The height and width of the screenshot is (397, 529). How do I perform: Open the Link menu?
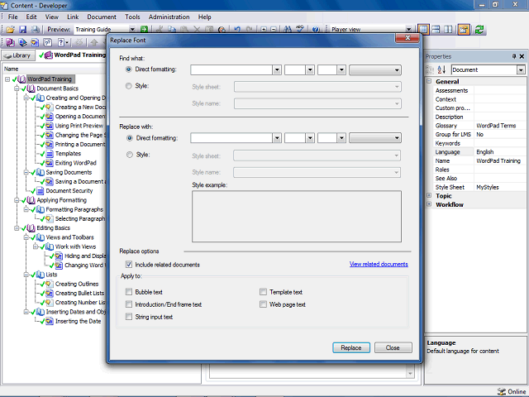(x=73, y=17)
